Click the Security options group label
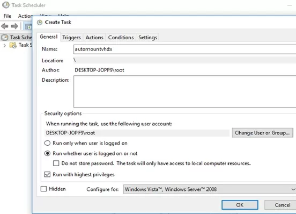The image size is (296, 214). 63,113
